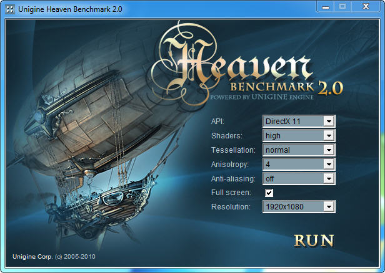Screen dimensions: 385x273
Task: Click the 'Shaders:' label
Action: click(226, 136)
